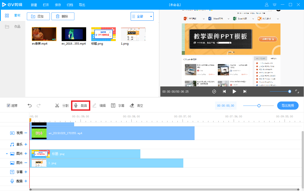Adjust the timeline zoom slider

(258, 105)
